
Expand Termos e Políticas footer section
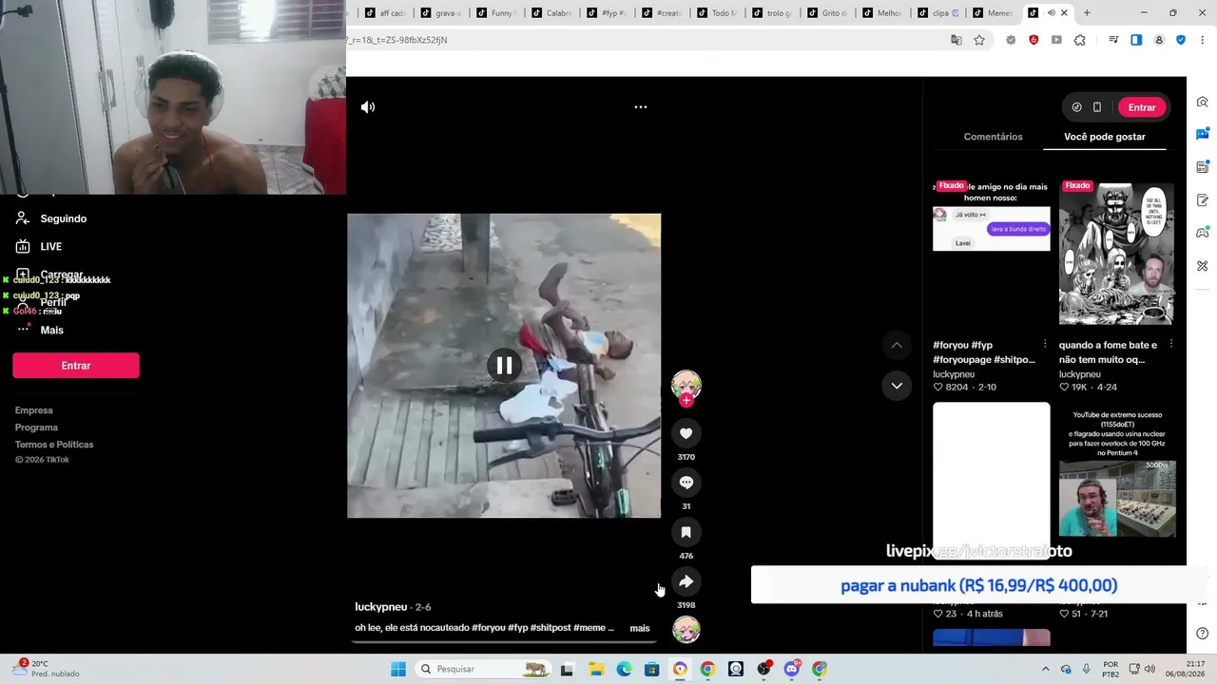54,445
